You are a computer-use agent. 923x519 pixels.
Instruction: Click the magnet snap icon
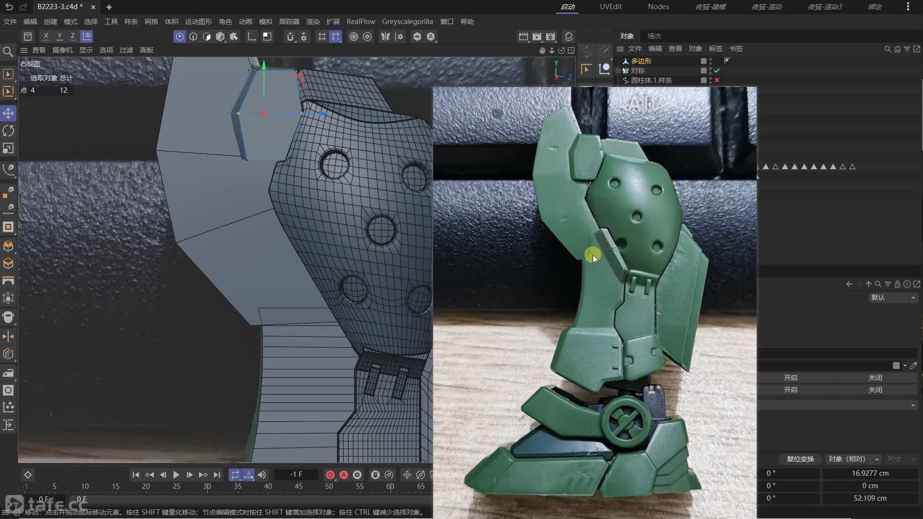[x=290, y=37]
